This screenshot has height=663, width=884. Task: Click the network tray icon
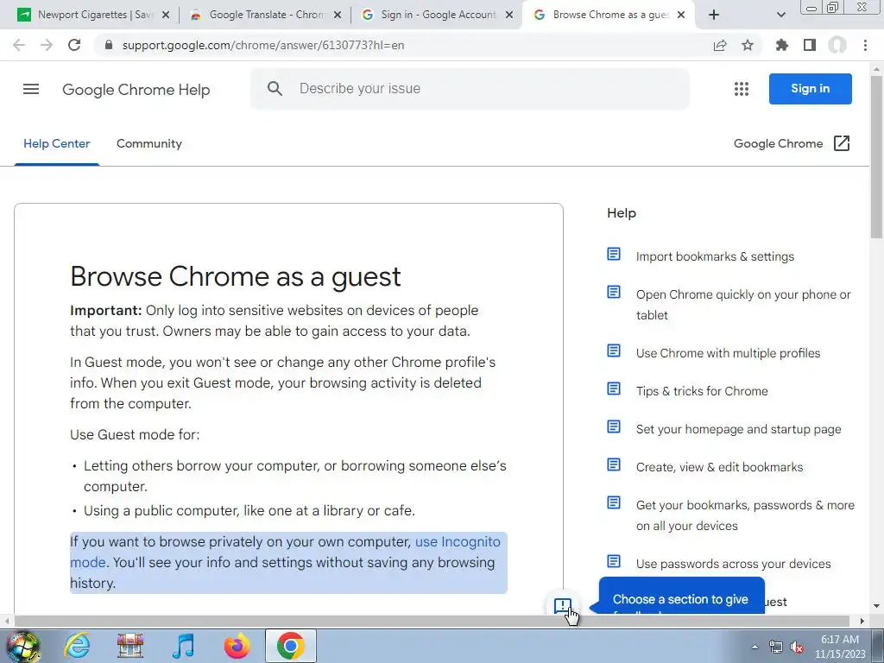point(776,647)
